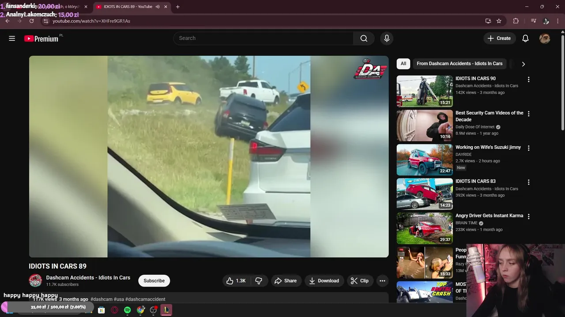Share the video
The height and width of the screenshot is (317, 565).
285,280
